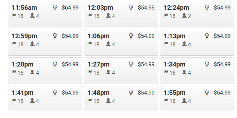Click the flag icon on 1:13pm card

pos(166,44)
